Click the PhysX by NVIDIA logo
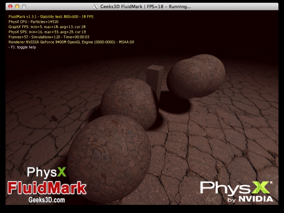This screenshot has width=284, height=213. click(x=237, y=191)
